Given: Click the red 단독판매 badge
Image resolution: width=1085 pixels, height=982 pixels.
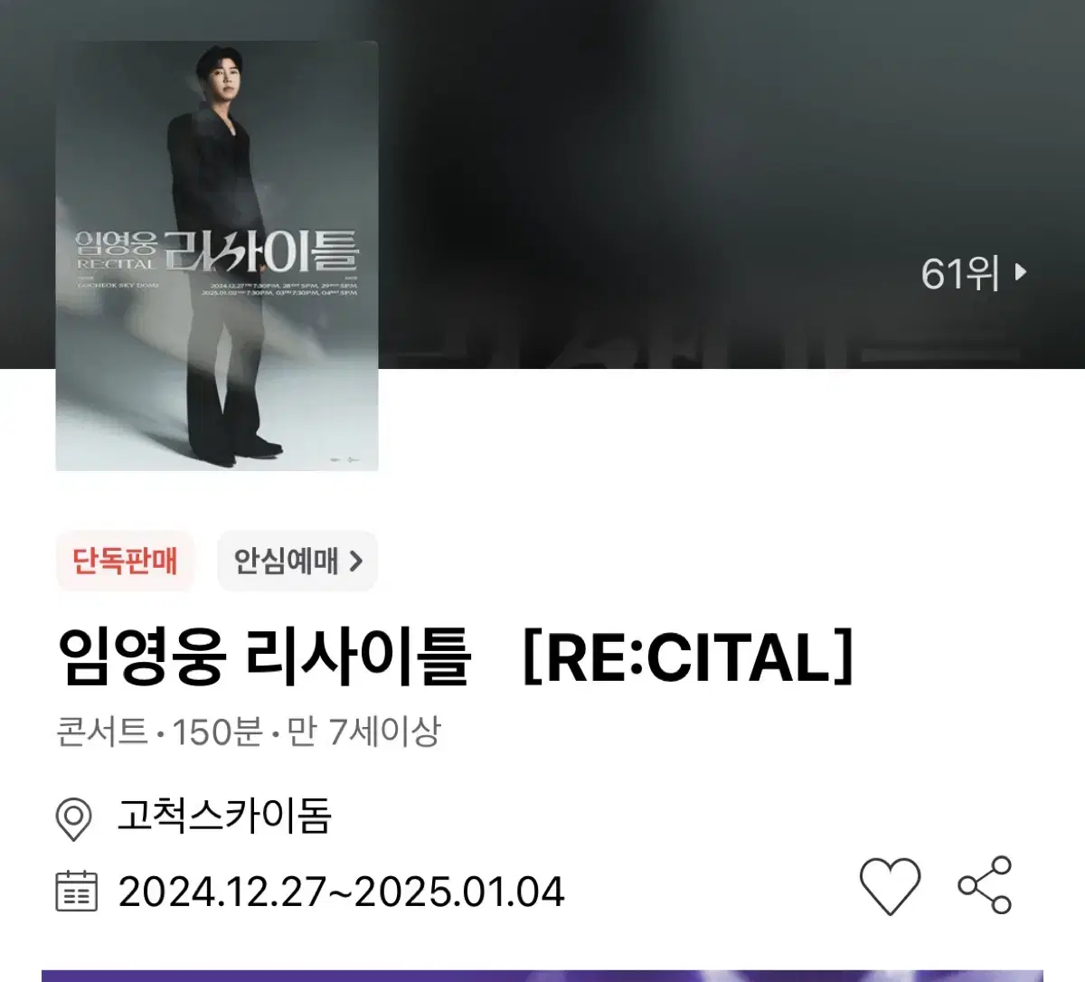Looking at the screenshot, I should click(x=125, y=562).
